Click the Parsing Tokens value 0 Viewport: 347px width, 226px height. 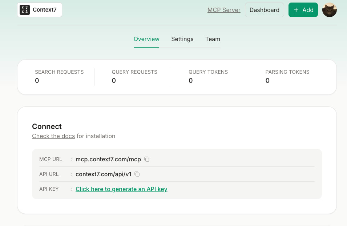point(267,81)
